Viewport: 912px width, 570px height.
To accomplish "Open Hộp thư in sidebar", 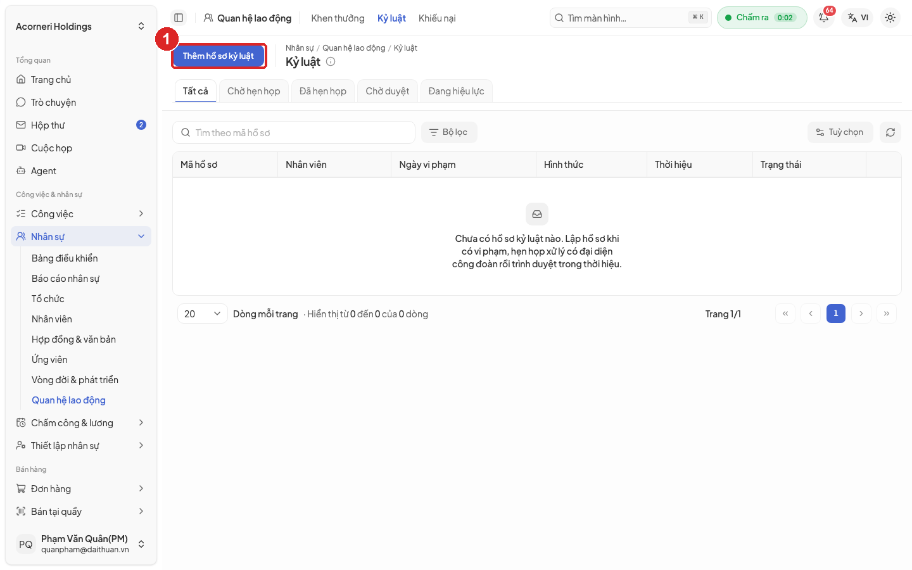I will tap(81, 125).
